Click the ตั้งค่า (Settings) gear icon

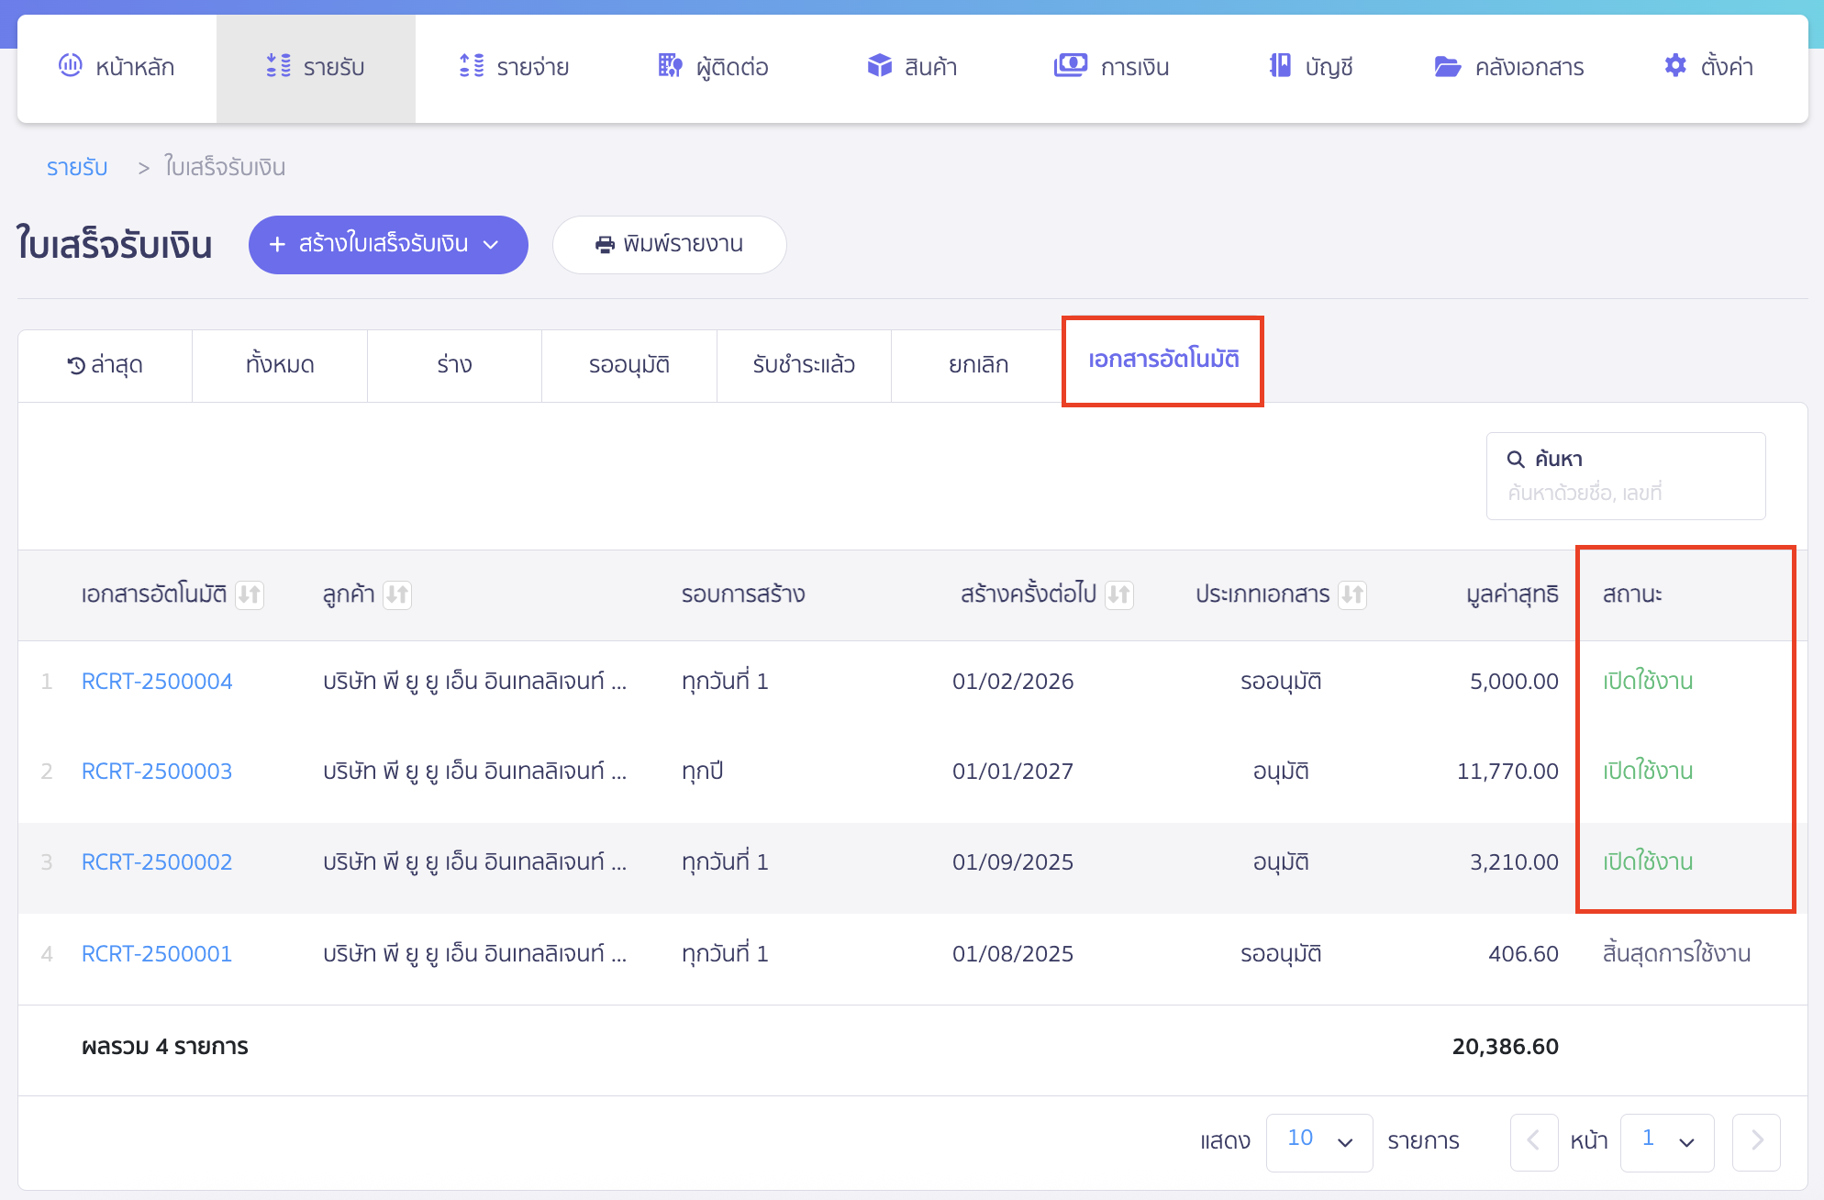click(x=1674, y=66)
